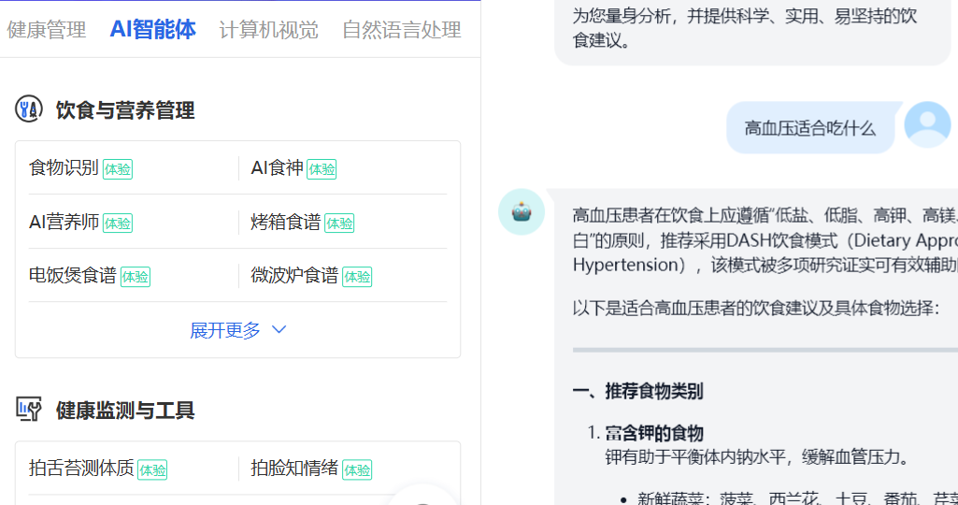Click the AI robot avatar icon

pos(522,212)
